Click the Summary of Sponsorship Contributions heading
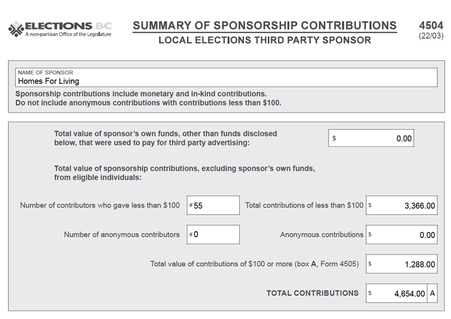This screenshot has width=451, height=319. tap(265, 26)
